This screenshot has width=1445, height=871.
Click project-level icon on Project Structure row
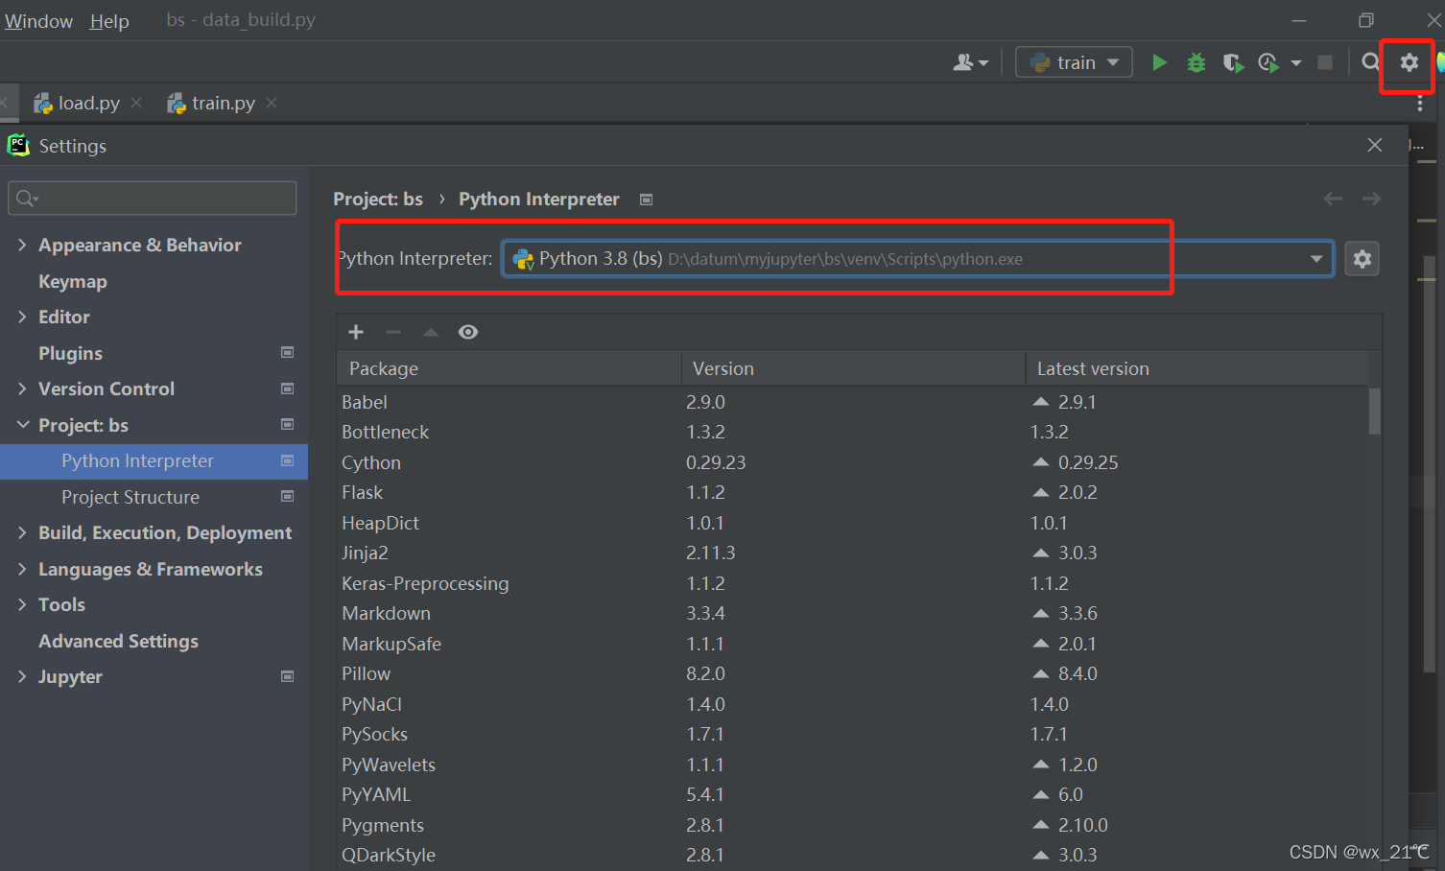pyautogui.click(x=287, y=496)
